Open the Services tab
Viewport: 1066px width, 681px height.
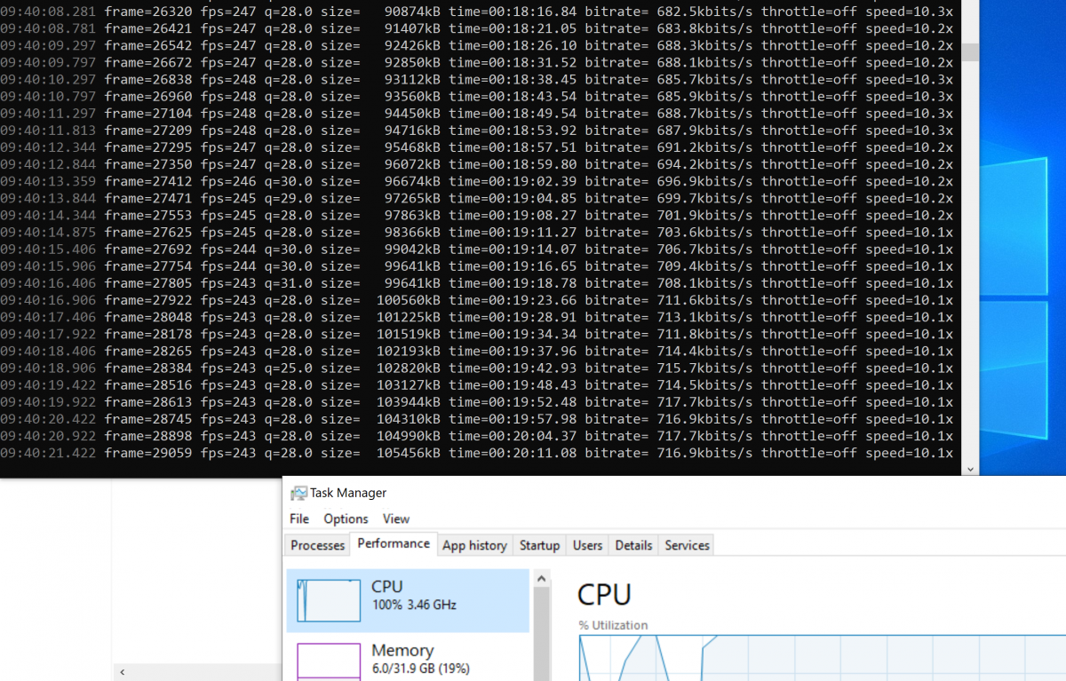[x=687, y=545]
